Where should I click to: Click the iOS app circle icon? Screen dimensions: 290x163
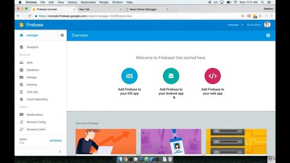click(130, 76)
